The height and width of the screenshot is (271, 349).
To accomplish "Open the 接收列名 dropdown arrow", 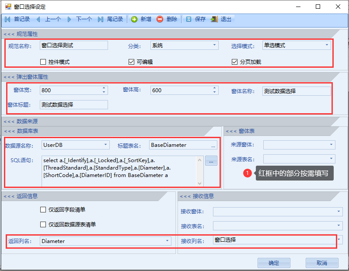I will pos(339,240).
